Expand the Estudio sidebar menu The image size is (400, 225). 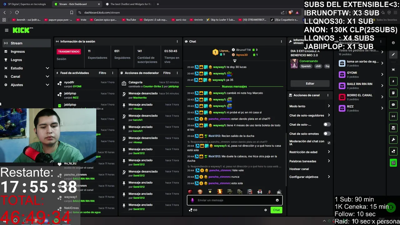26,68
